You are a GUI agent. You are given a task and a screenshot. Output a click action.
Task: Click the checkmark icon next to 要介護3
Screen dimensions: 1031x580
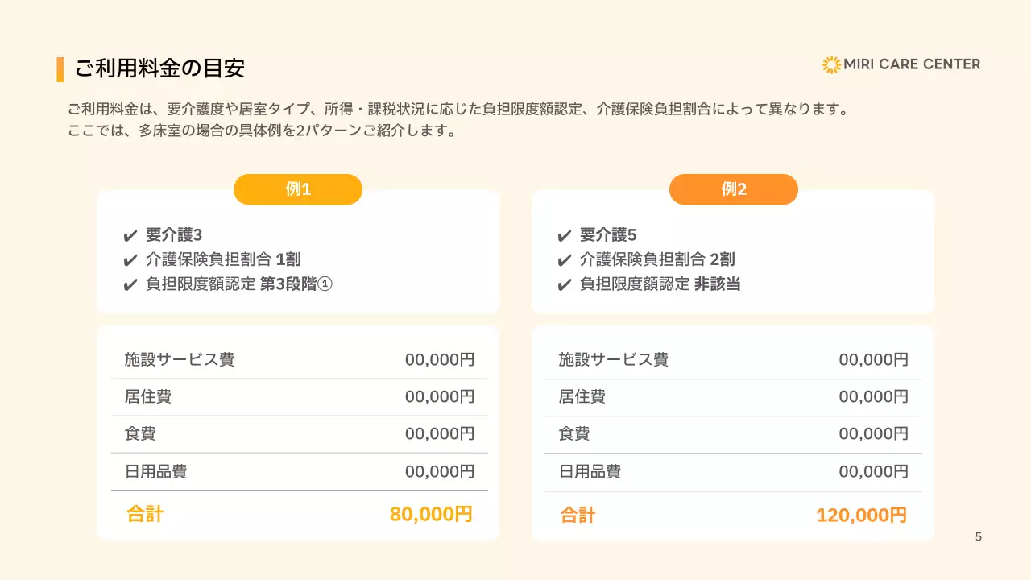(x=130, y=236)
